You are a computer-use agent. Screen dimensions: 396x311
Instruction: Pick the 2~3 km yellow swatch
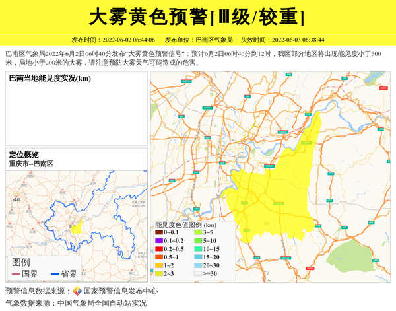(159, 273)
